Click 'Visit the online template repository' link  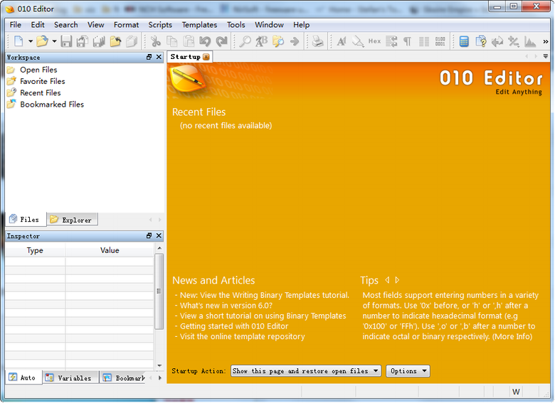click(242, 337)
